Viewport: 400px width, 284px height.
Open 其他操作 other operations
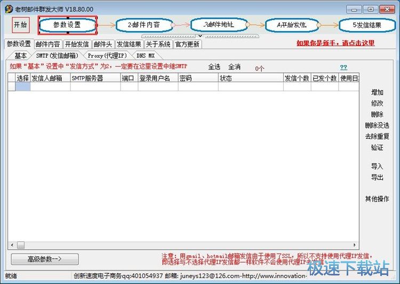377,199
